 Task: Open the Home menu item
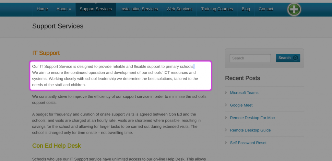42,9
